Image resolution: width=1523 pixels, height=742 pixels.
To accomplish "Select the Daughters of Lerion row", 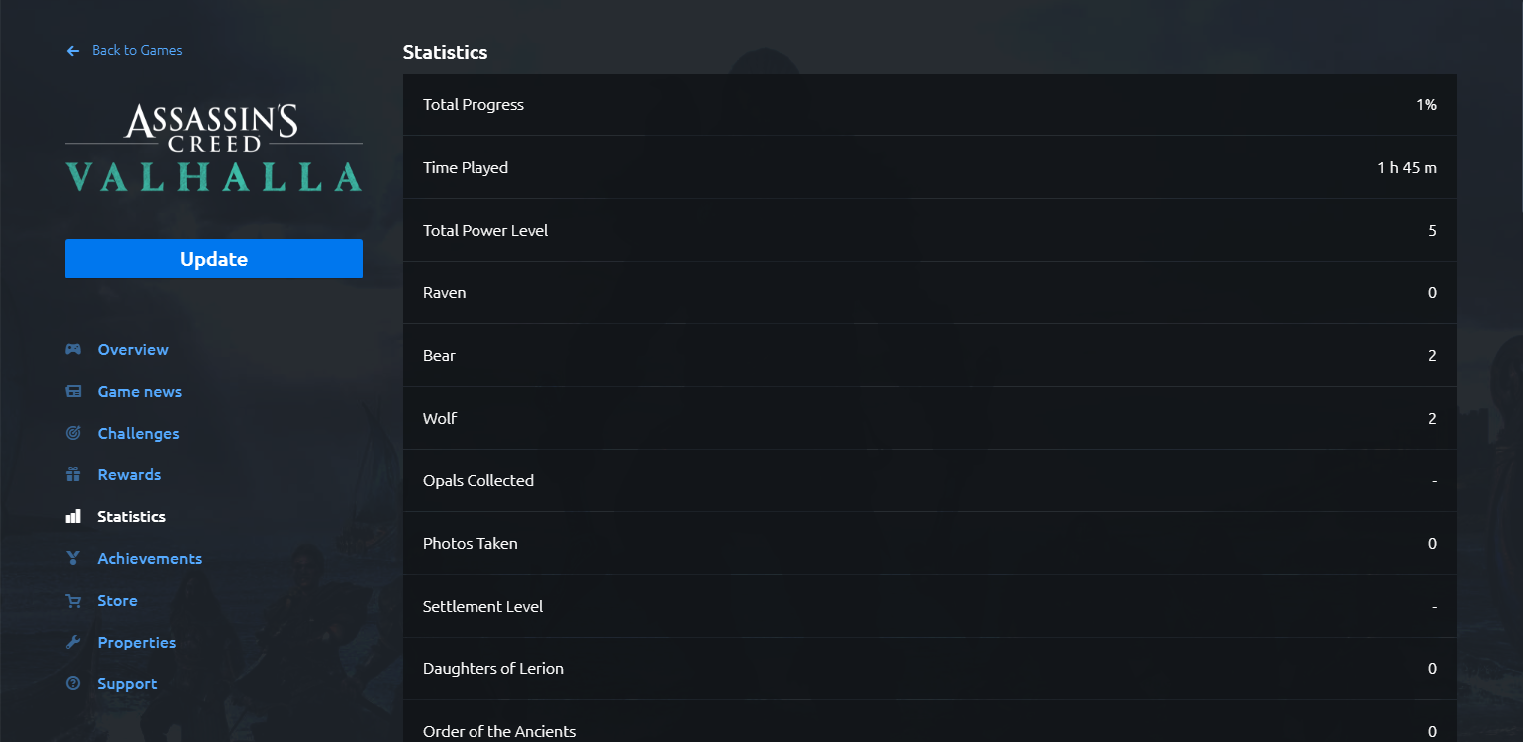I will click(930, 668).
